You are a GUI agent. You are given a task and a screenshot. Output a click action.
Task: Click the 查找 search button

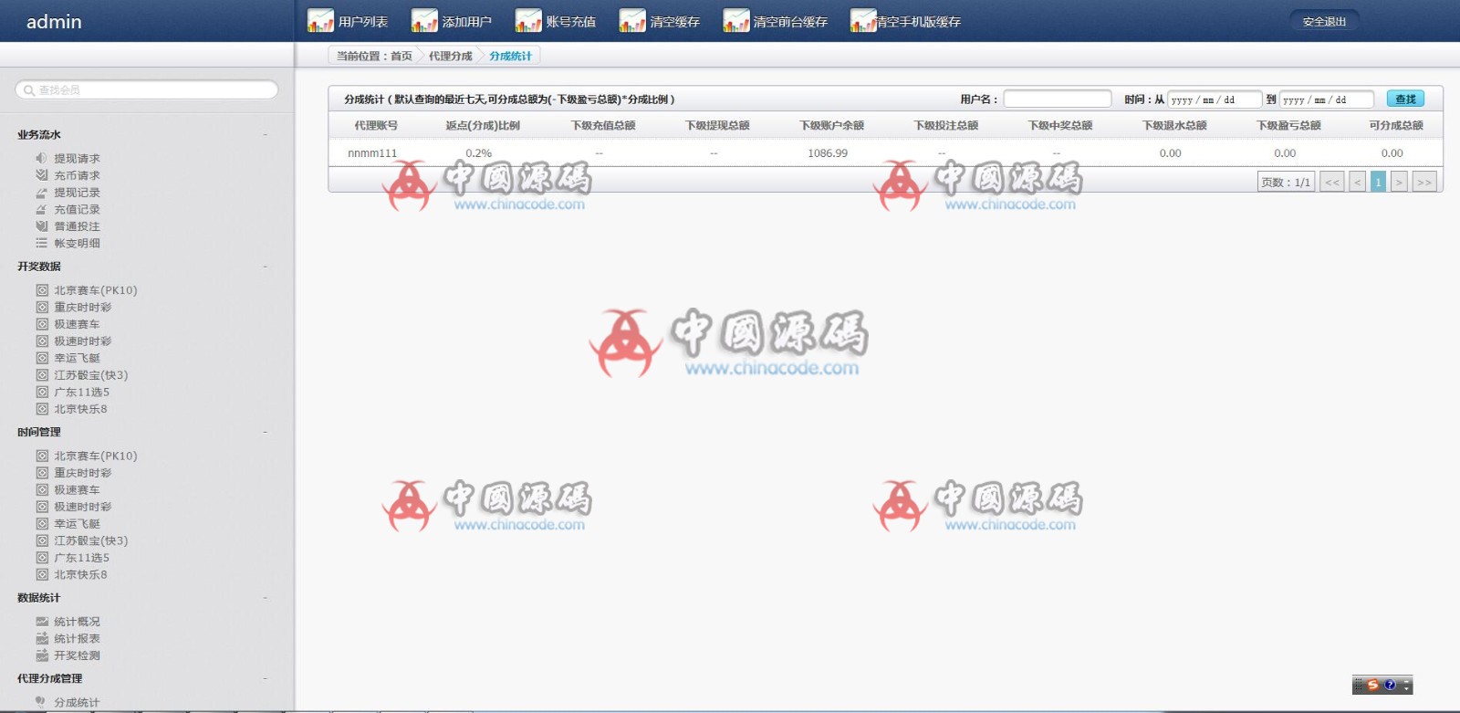point(1405,99)
